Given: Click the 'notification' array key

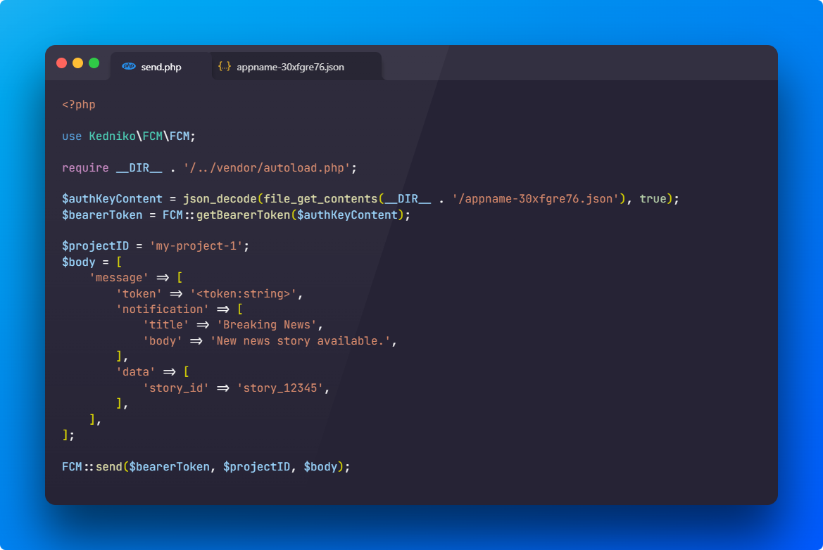Looking at the screenshot, I should click(162, 309).
